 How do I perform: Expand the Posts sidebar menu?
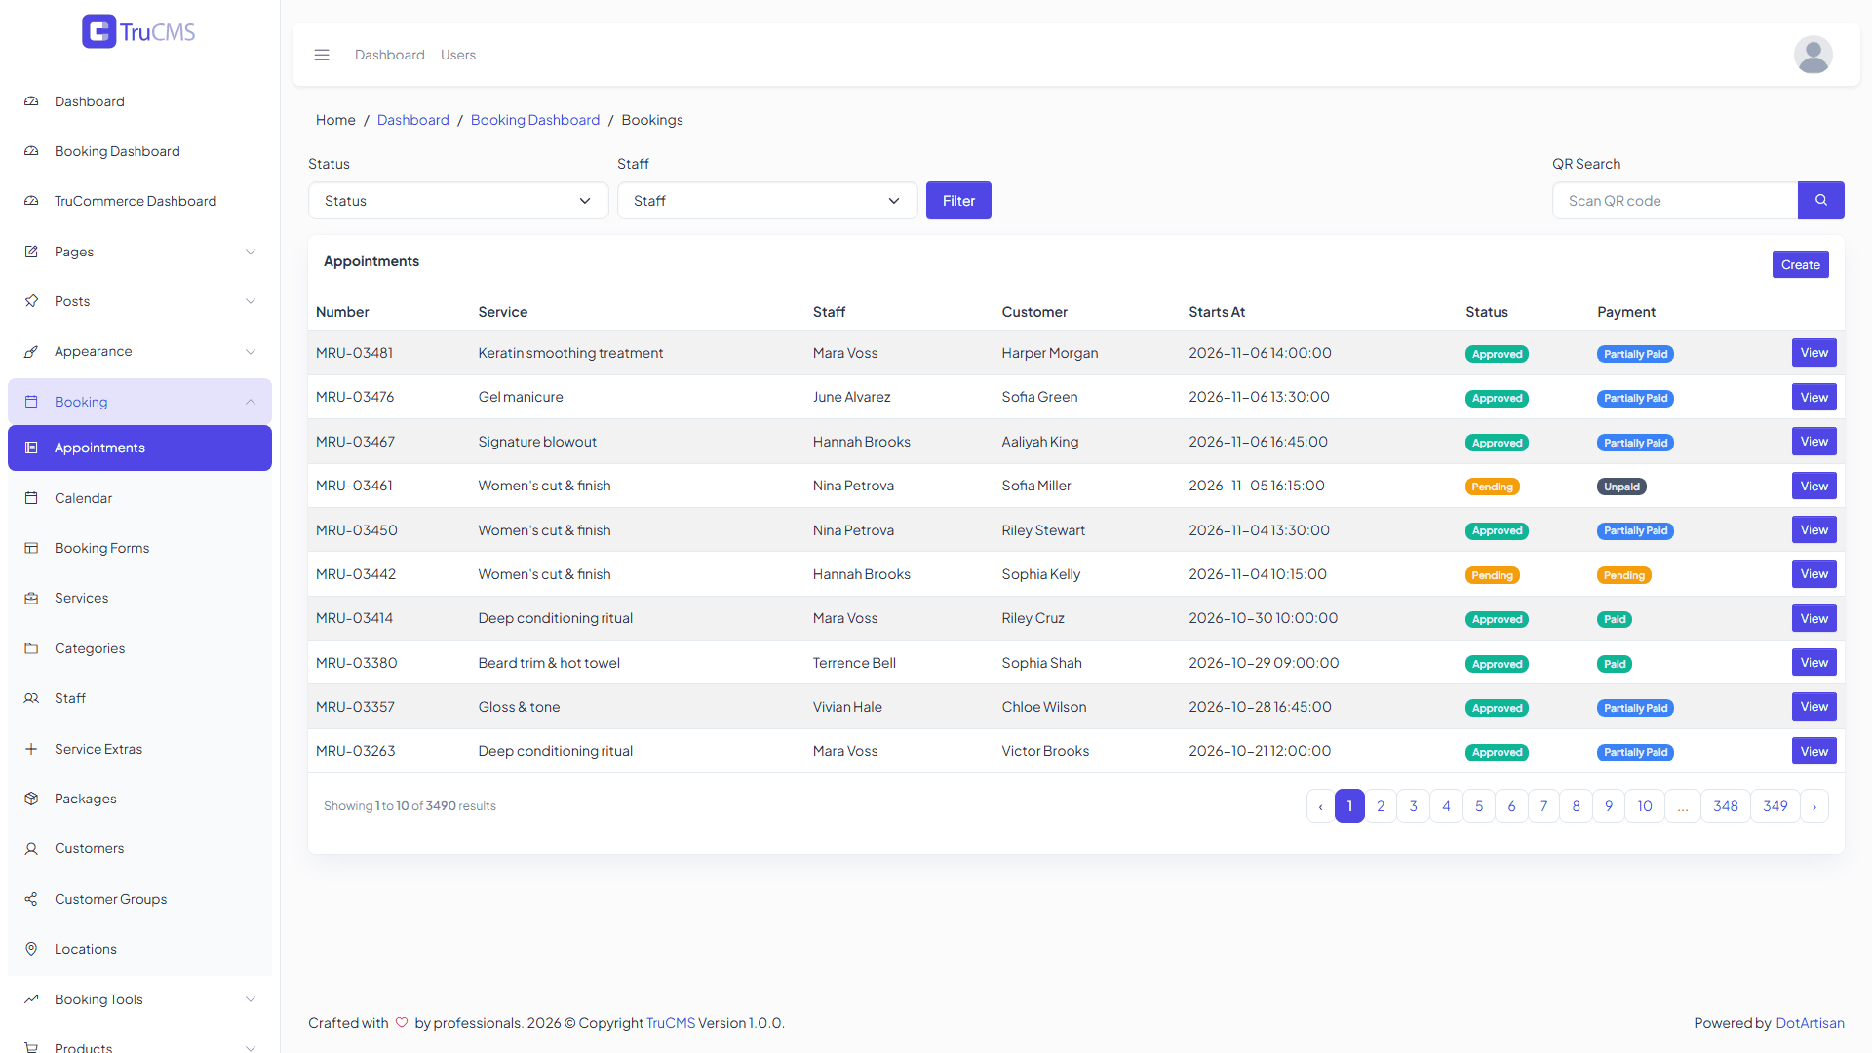point(139,301)
